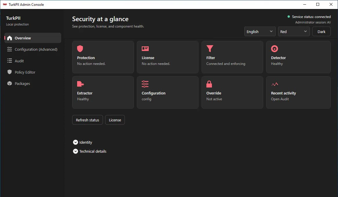Click the Detector target icon
The height and width of the screenshot is (197, 338).
[275, 49]
